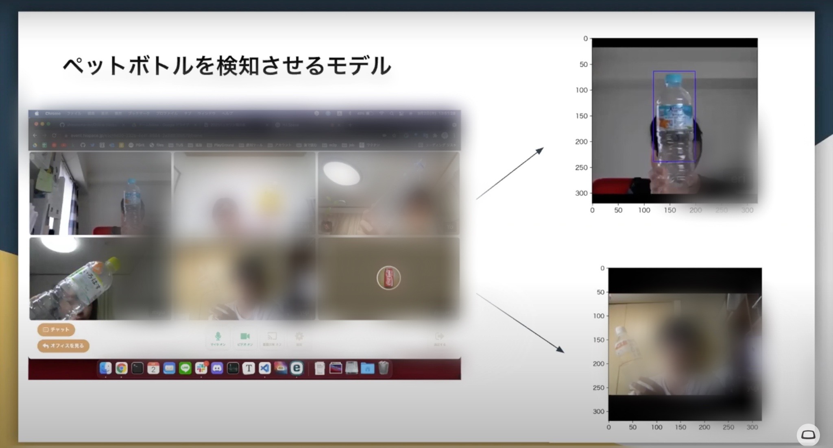
Task: Launch Visual Studio Code from dock
Action: 265,368
